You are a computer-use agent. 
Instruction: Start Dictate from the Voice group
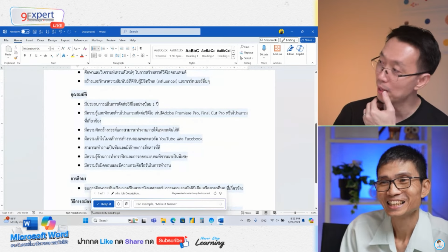(x=264, y=50)
